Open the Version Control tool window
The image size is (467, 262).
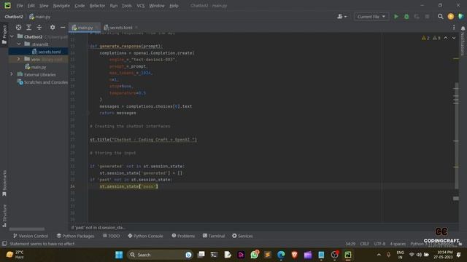pyautogui.click(x=31, y=236)
